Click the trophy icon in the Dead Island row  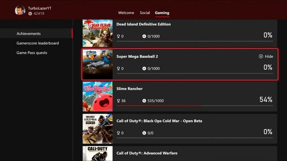point(118,36)
